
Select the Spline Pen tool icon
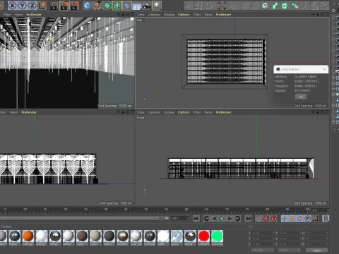97,6
